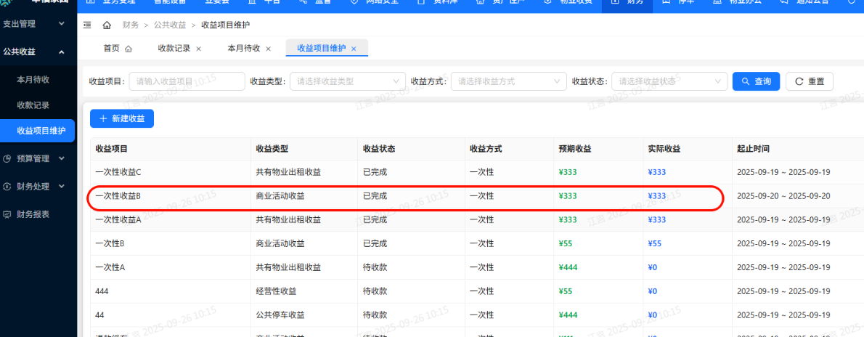Close the 收款记录 tab
Image resolution: width=864 pixels, height=337 pixels.
click(x=199, y=49)
